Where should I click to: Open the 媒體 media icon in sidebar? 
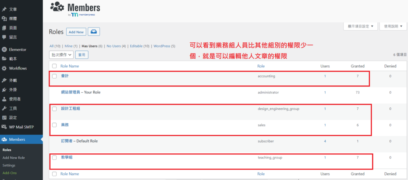(x=4, y=18)
